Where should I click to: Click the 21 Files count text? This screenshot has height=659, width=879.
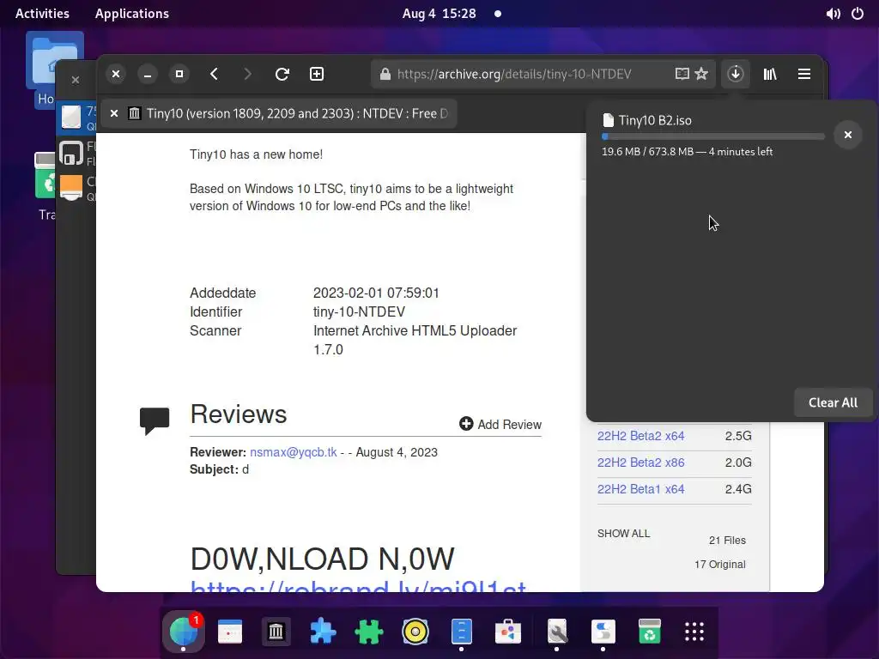coord(727,541)
